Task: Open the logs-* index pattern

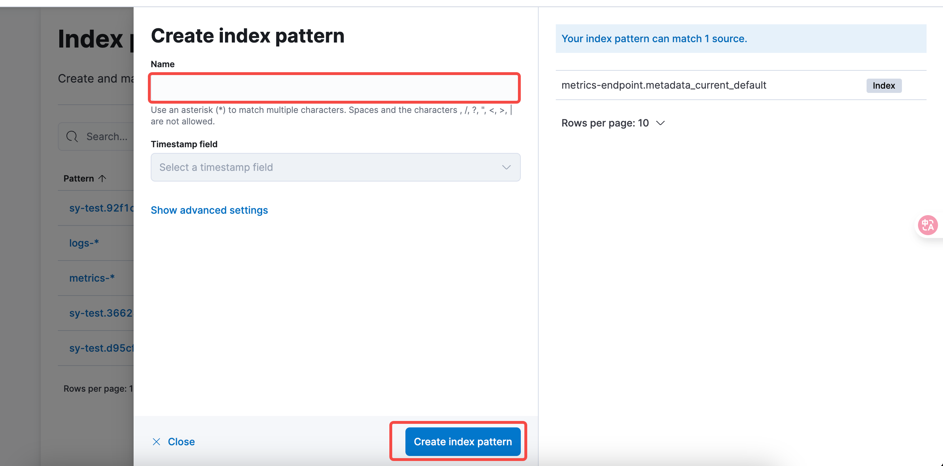Action: 84,243
